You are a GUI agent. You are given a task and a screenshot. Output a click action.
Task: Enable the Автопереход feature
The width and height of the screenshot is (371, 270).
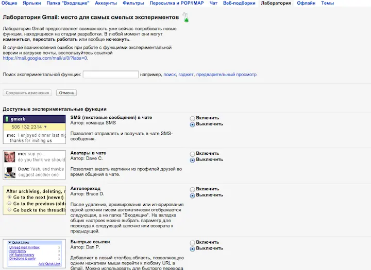click(x=192, y=189)
